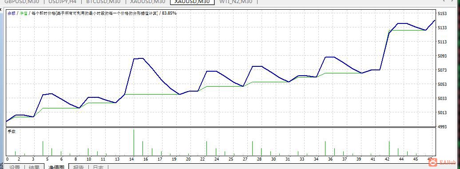
Task: Open the 报告 tester tab
Action: click(78, 167)
